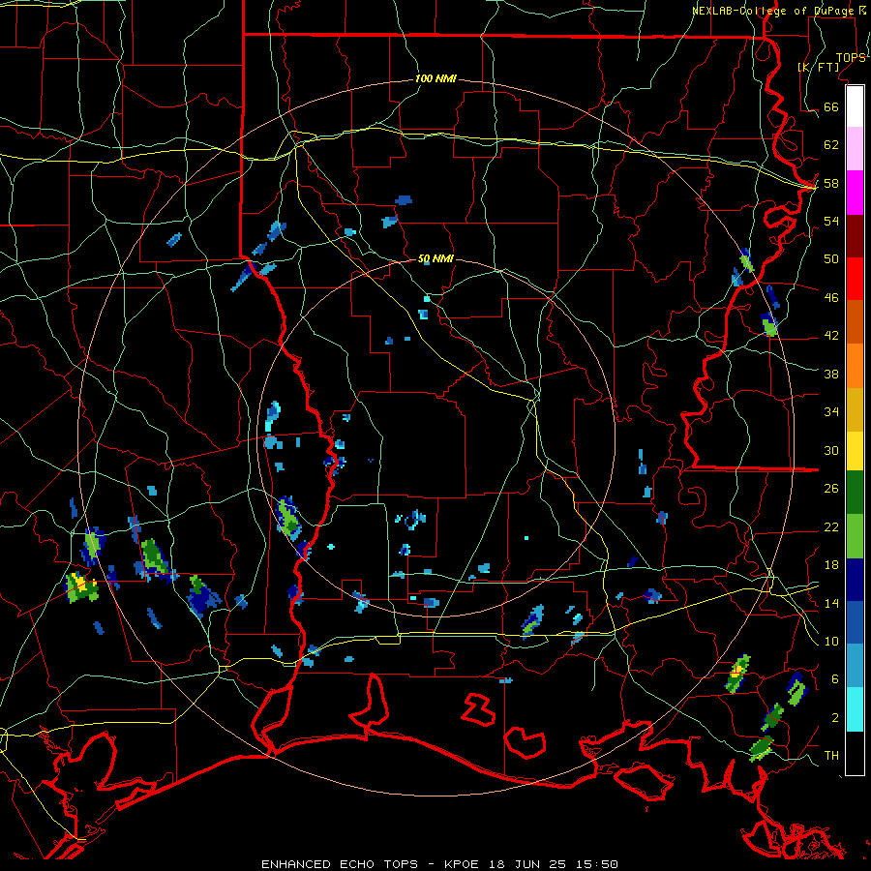Image resolution: width=871 pixels, height=871 pixels.
Task: Click the '46' legend value label
Action: pyautogui.click(x=831, y=298)
